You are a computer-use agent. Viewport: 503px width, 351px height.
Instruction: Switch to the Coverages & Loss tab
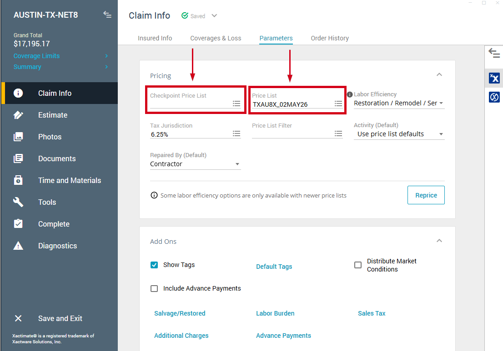point(216,38)
